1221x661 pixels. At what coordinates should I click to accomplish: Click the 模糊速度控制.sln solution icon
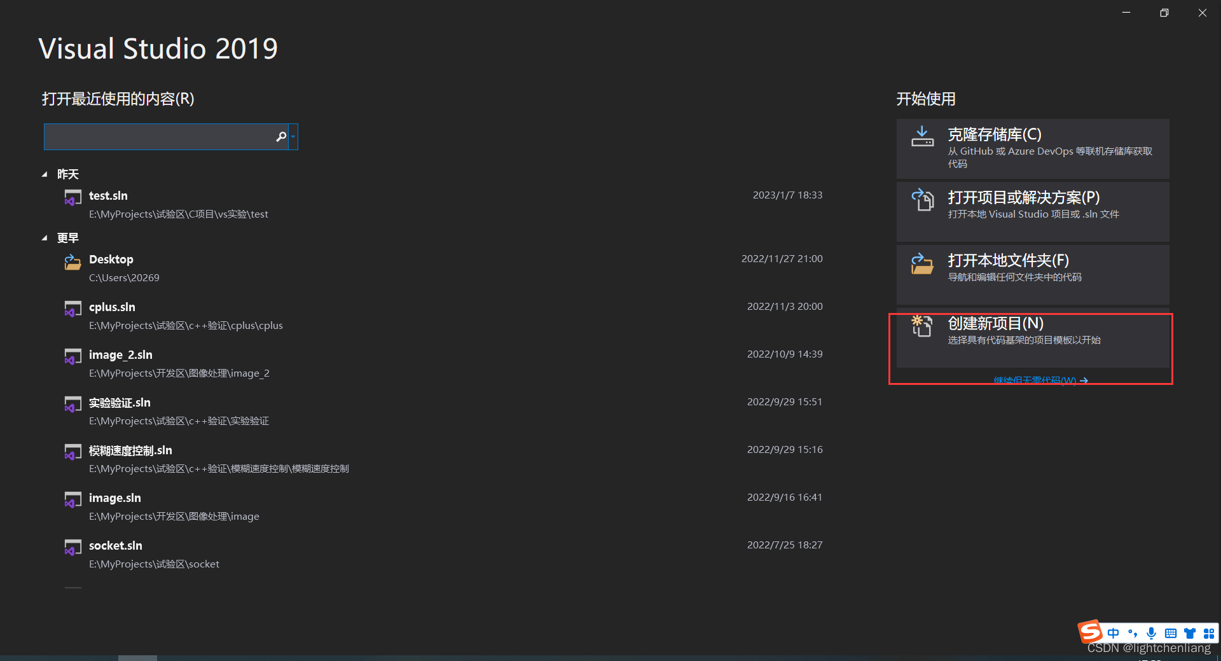pos(72,452)
